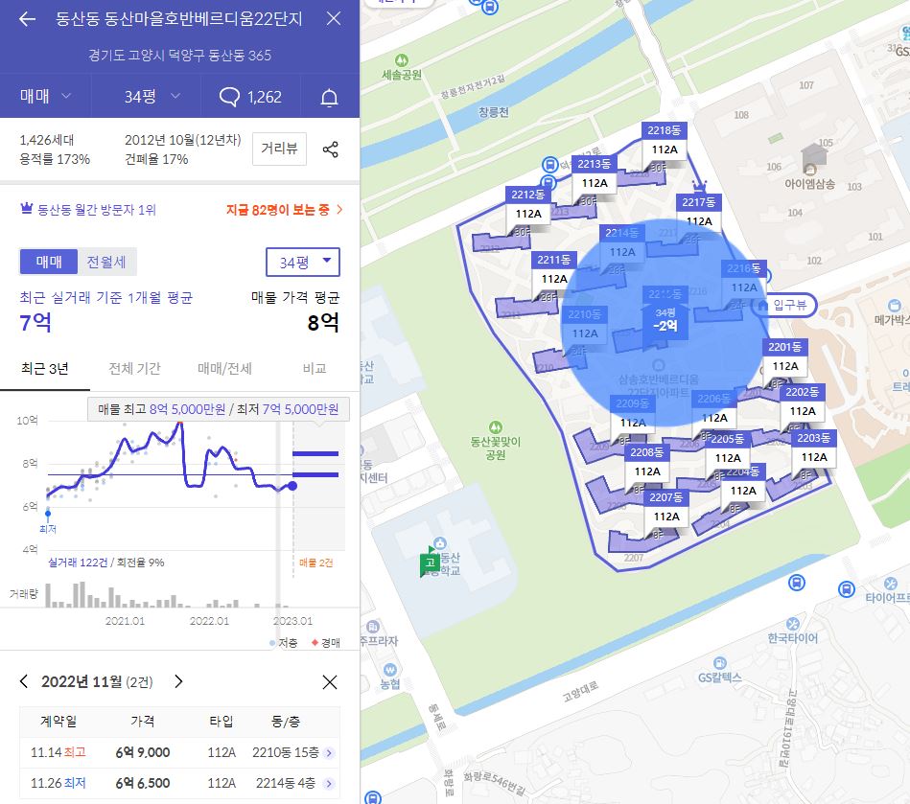Switch to 매매/전세 tab
The image size is (910, 804).
pos(224,368)
